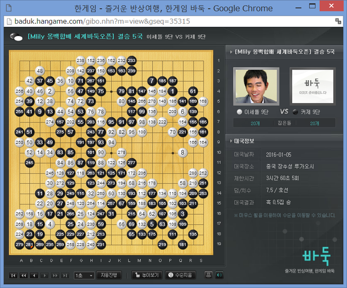The image size is (347, 288).
Task: Click the Go stones logo icon
Action: (16, 37)
